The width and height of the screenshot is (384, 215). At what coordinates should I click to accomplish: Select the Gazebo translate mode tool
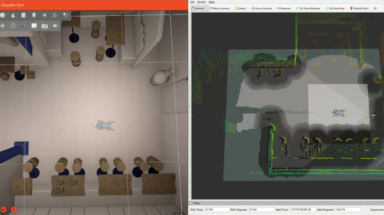[x=3, y=26]
